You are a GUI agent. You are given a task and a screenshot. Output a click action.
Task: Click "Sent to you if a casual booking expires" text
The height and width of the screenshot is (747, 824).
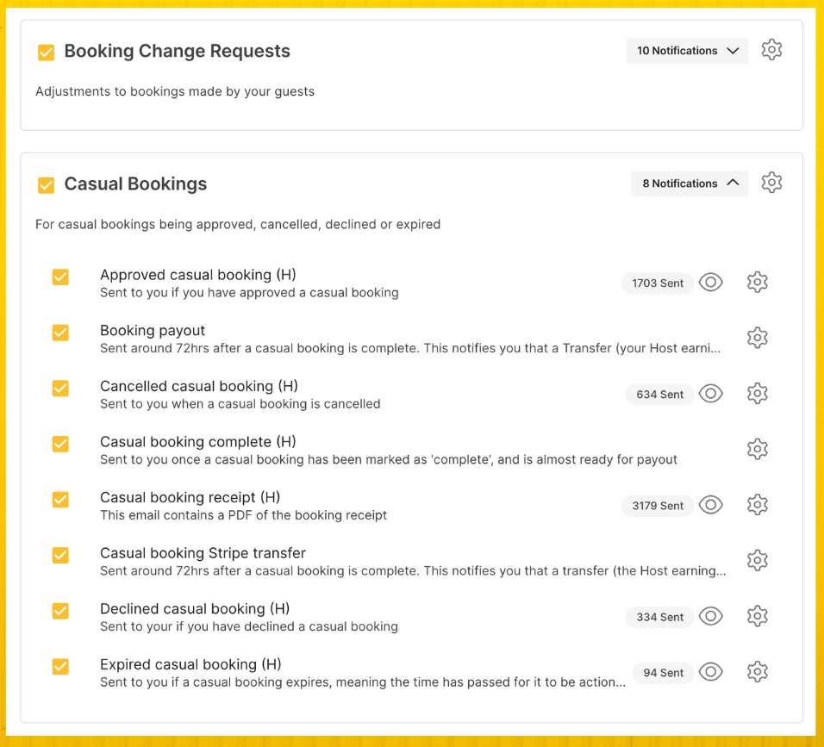point(363,682)
